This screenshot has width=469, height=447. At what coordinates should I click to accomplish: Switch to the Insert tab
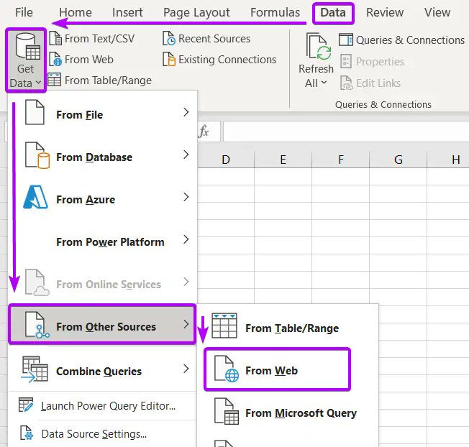(127, 12)
